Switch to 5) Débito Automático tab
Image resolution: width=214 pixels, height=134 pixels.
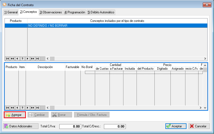(x=101, y=12)
